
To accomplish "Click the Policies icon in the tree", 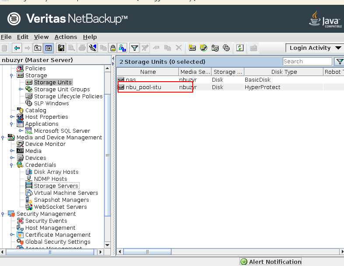I will click(20, 69).
